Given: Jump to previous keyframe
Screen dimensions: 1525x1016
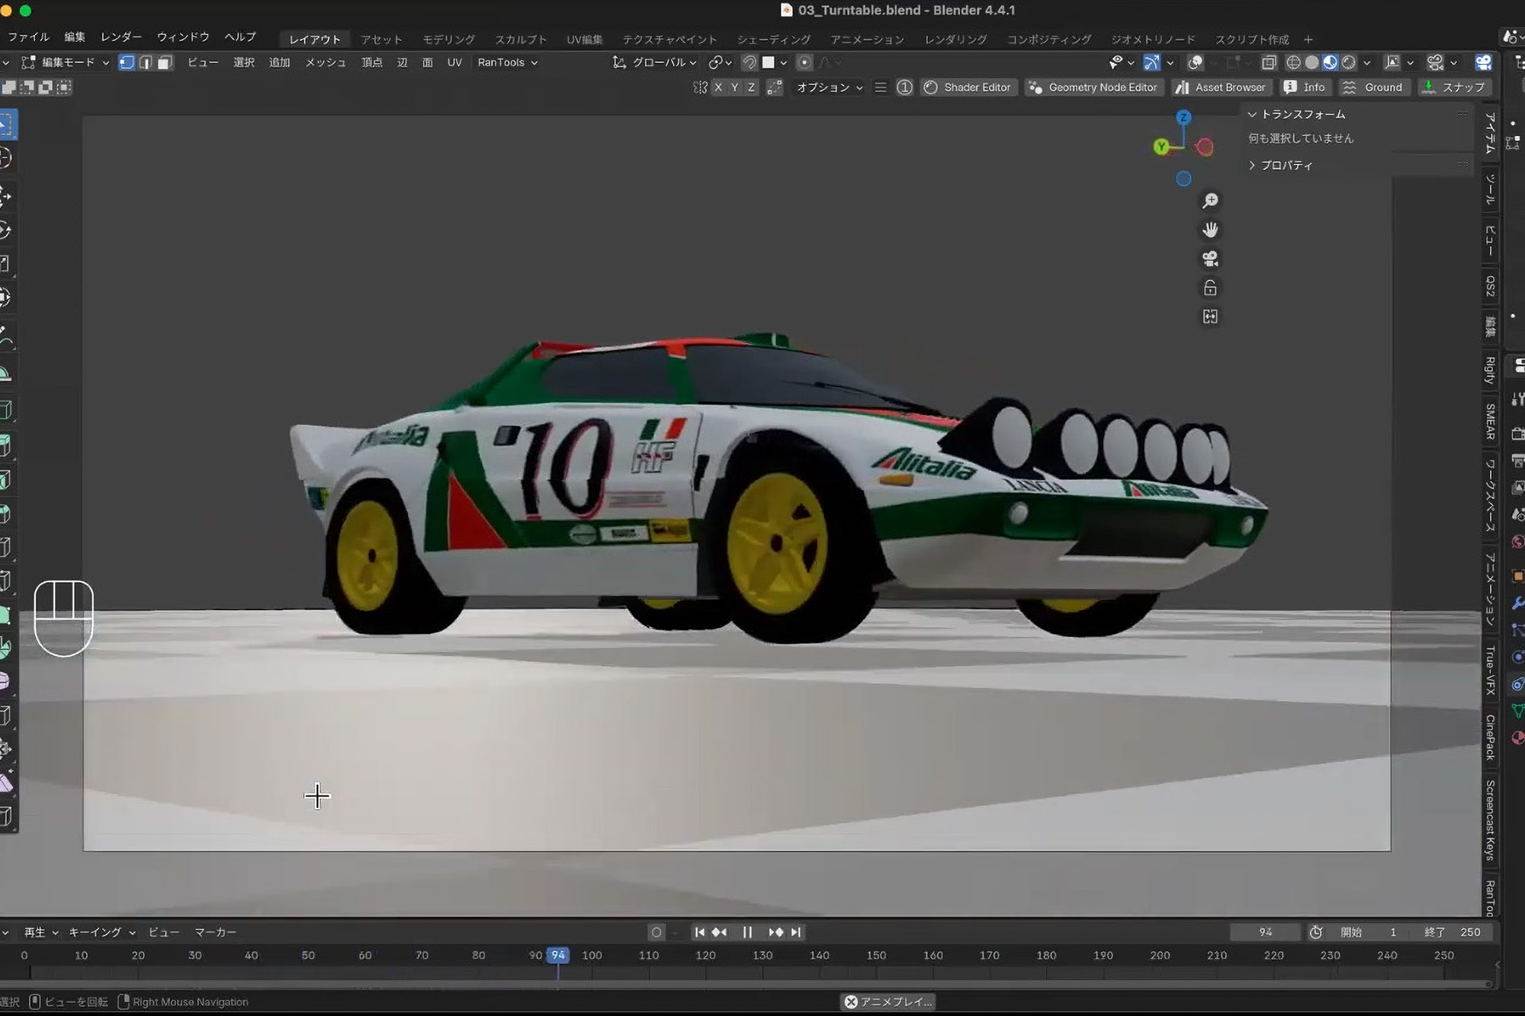Looking at the screenshot, I should (x=719, y=932).
